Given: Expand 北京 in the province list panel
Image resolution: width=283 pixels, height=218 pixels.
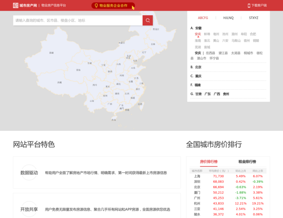Looking at the screenshot, I should coord(198,67).
